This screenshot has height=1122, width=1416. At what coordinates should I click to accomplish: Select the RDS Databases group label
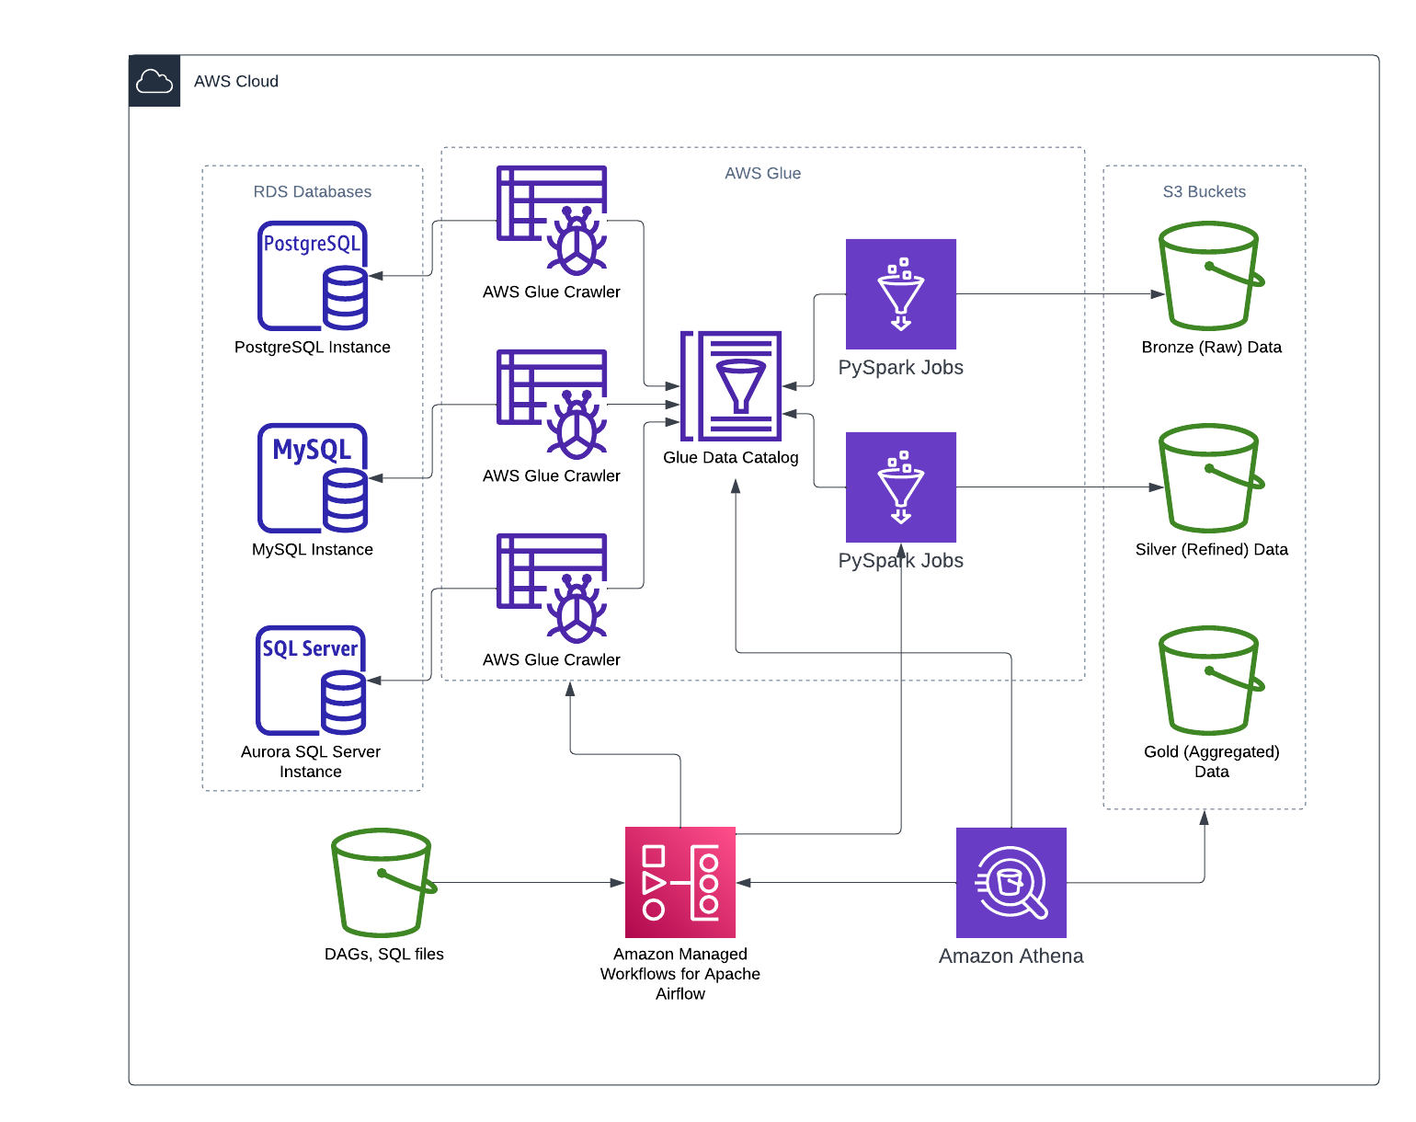313,191
